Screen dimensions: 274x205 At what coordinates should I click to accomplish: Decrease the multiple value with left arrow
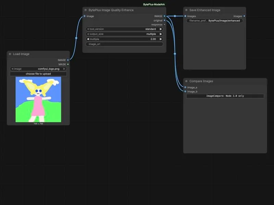(88, 39)
